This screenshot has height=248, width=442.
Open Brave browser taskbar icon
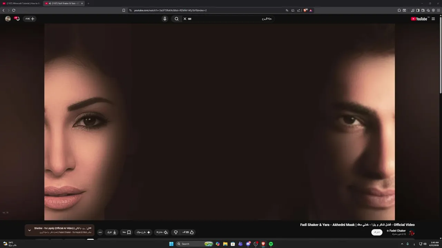click(263, 244)
